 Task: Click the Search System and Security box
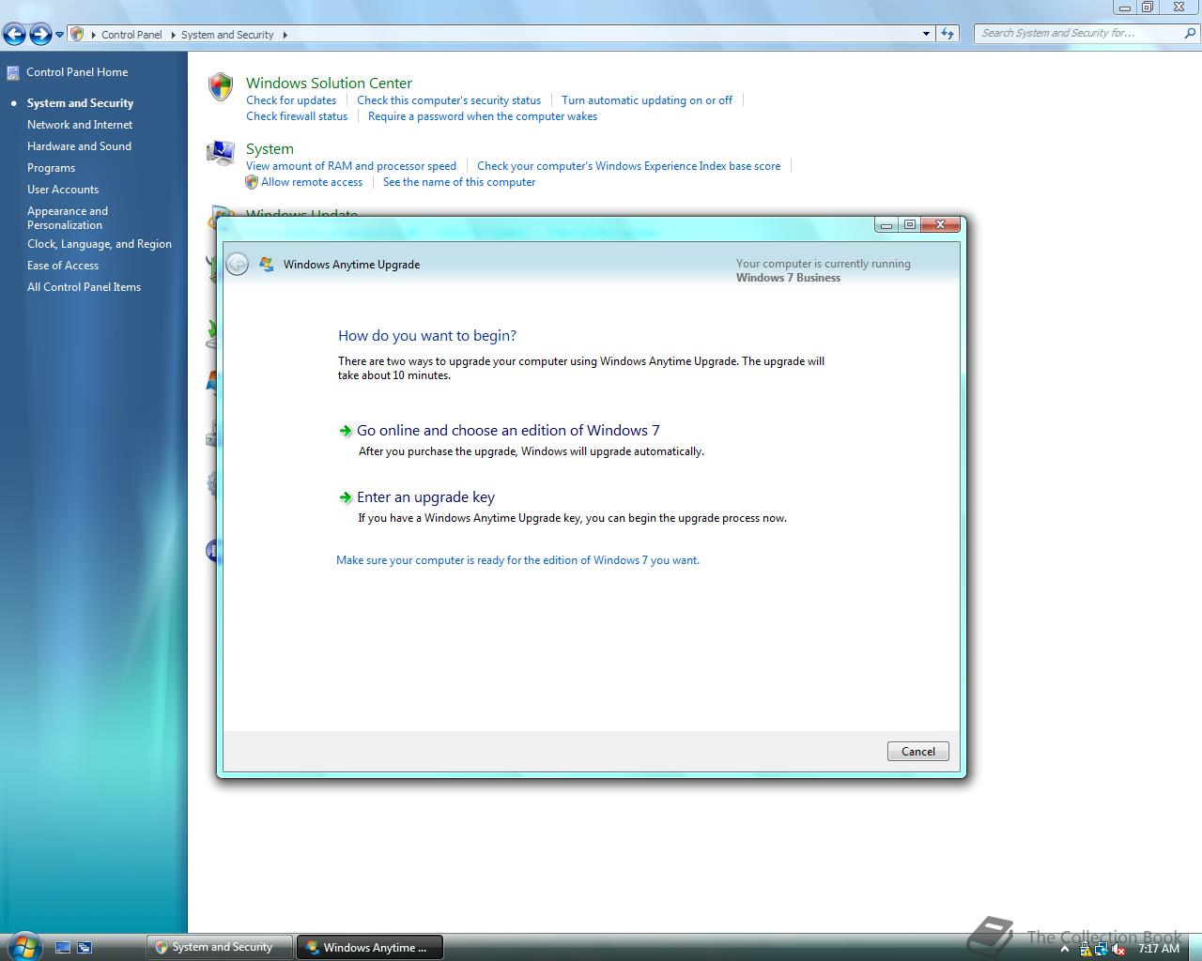point(1080,32)
